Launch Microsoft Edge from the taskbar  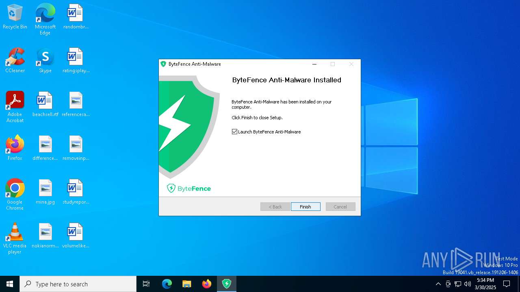pyautogui.click(x=167, y=284)
